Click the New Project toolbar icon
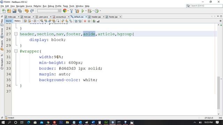Image resolution: width=223 pixels, height=125 pixels. coord(9,11)
